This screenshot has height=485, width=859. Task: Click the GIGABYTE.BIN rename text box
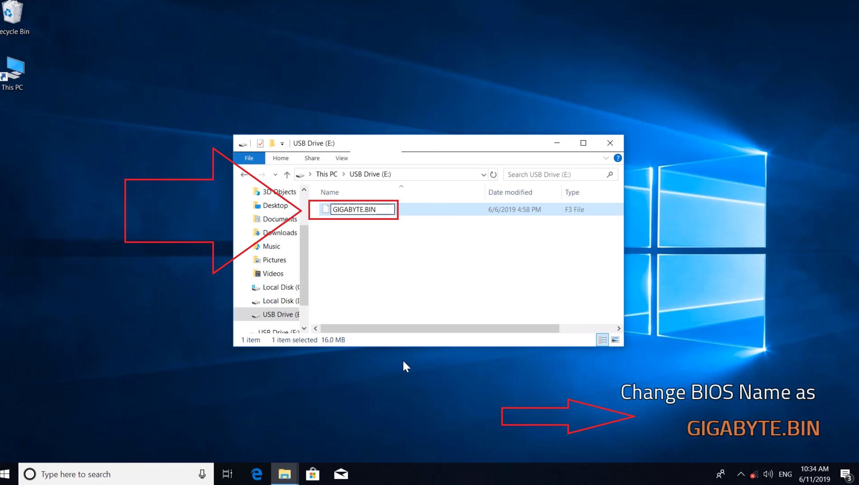click(363, 209)
